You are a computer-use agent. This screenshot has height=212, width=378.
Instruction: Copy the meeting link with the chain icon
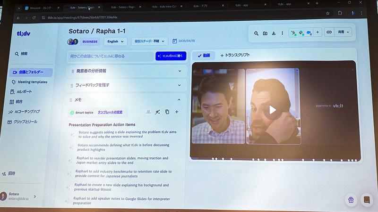(329, 32)
